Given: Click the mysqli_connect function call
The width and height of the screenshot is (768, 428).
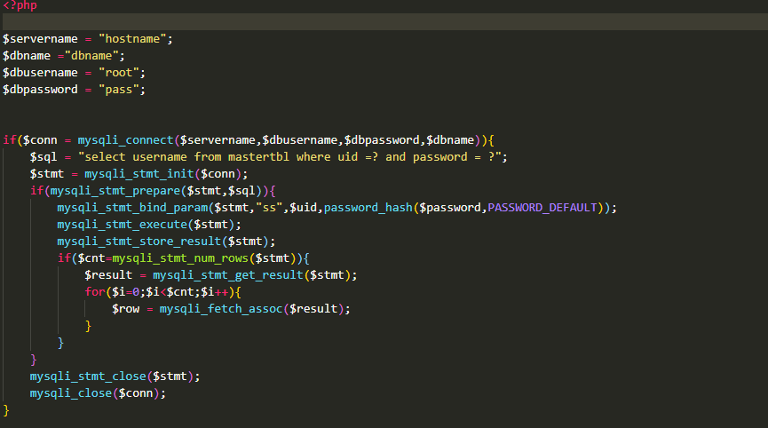Looking at the screenshot, I should 125,140.
